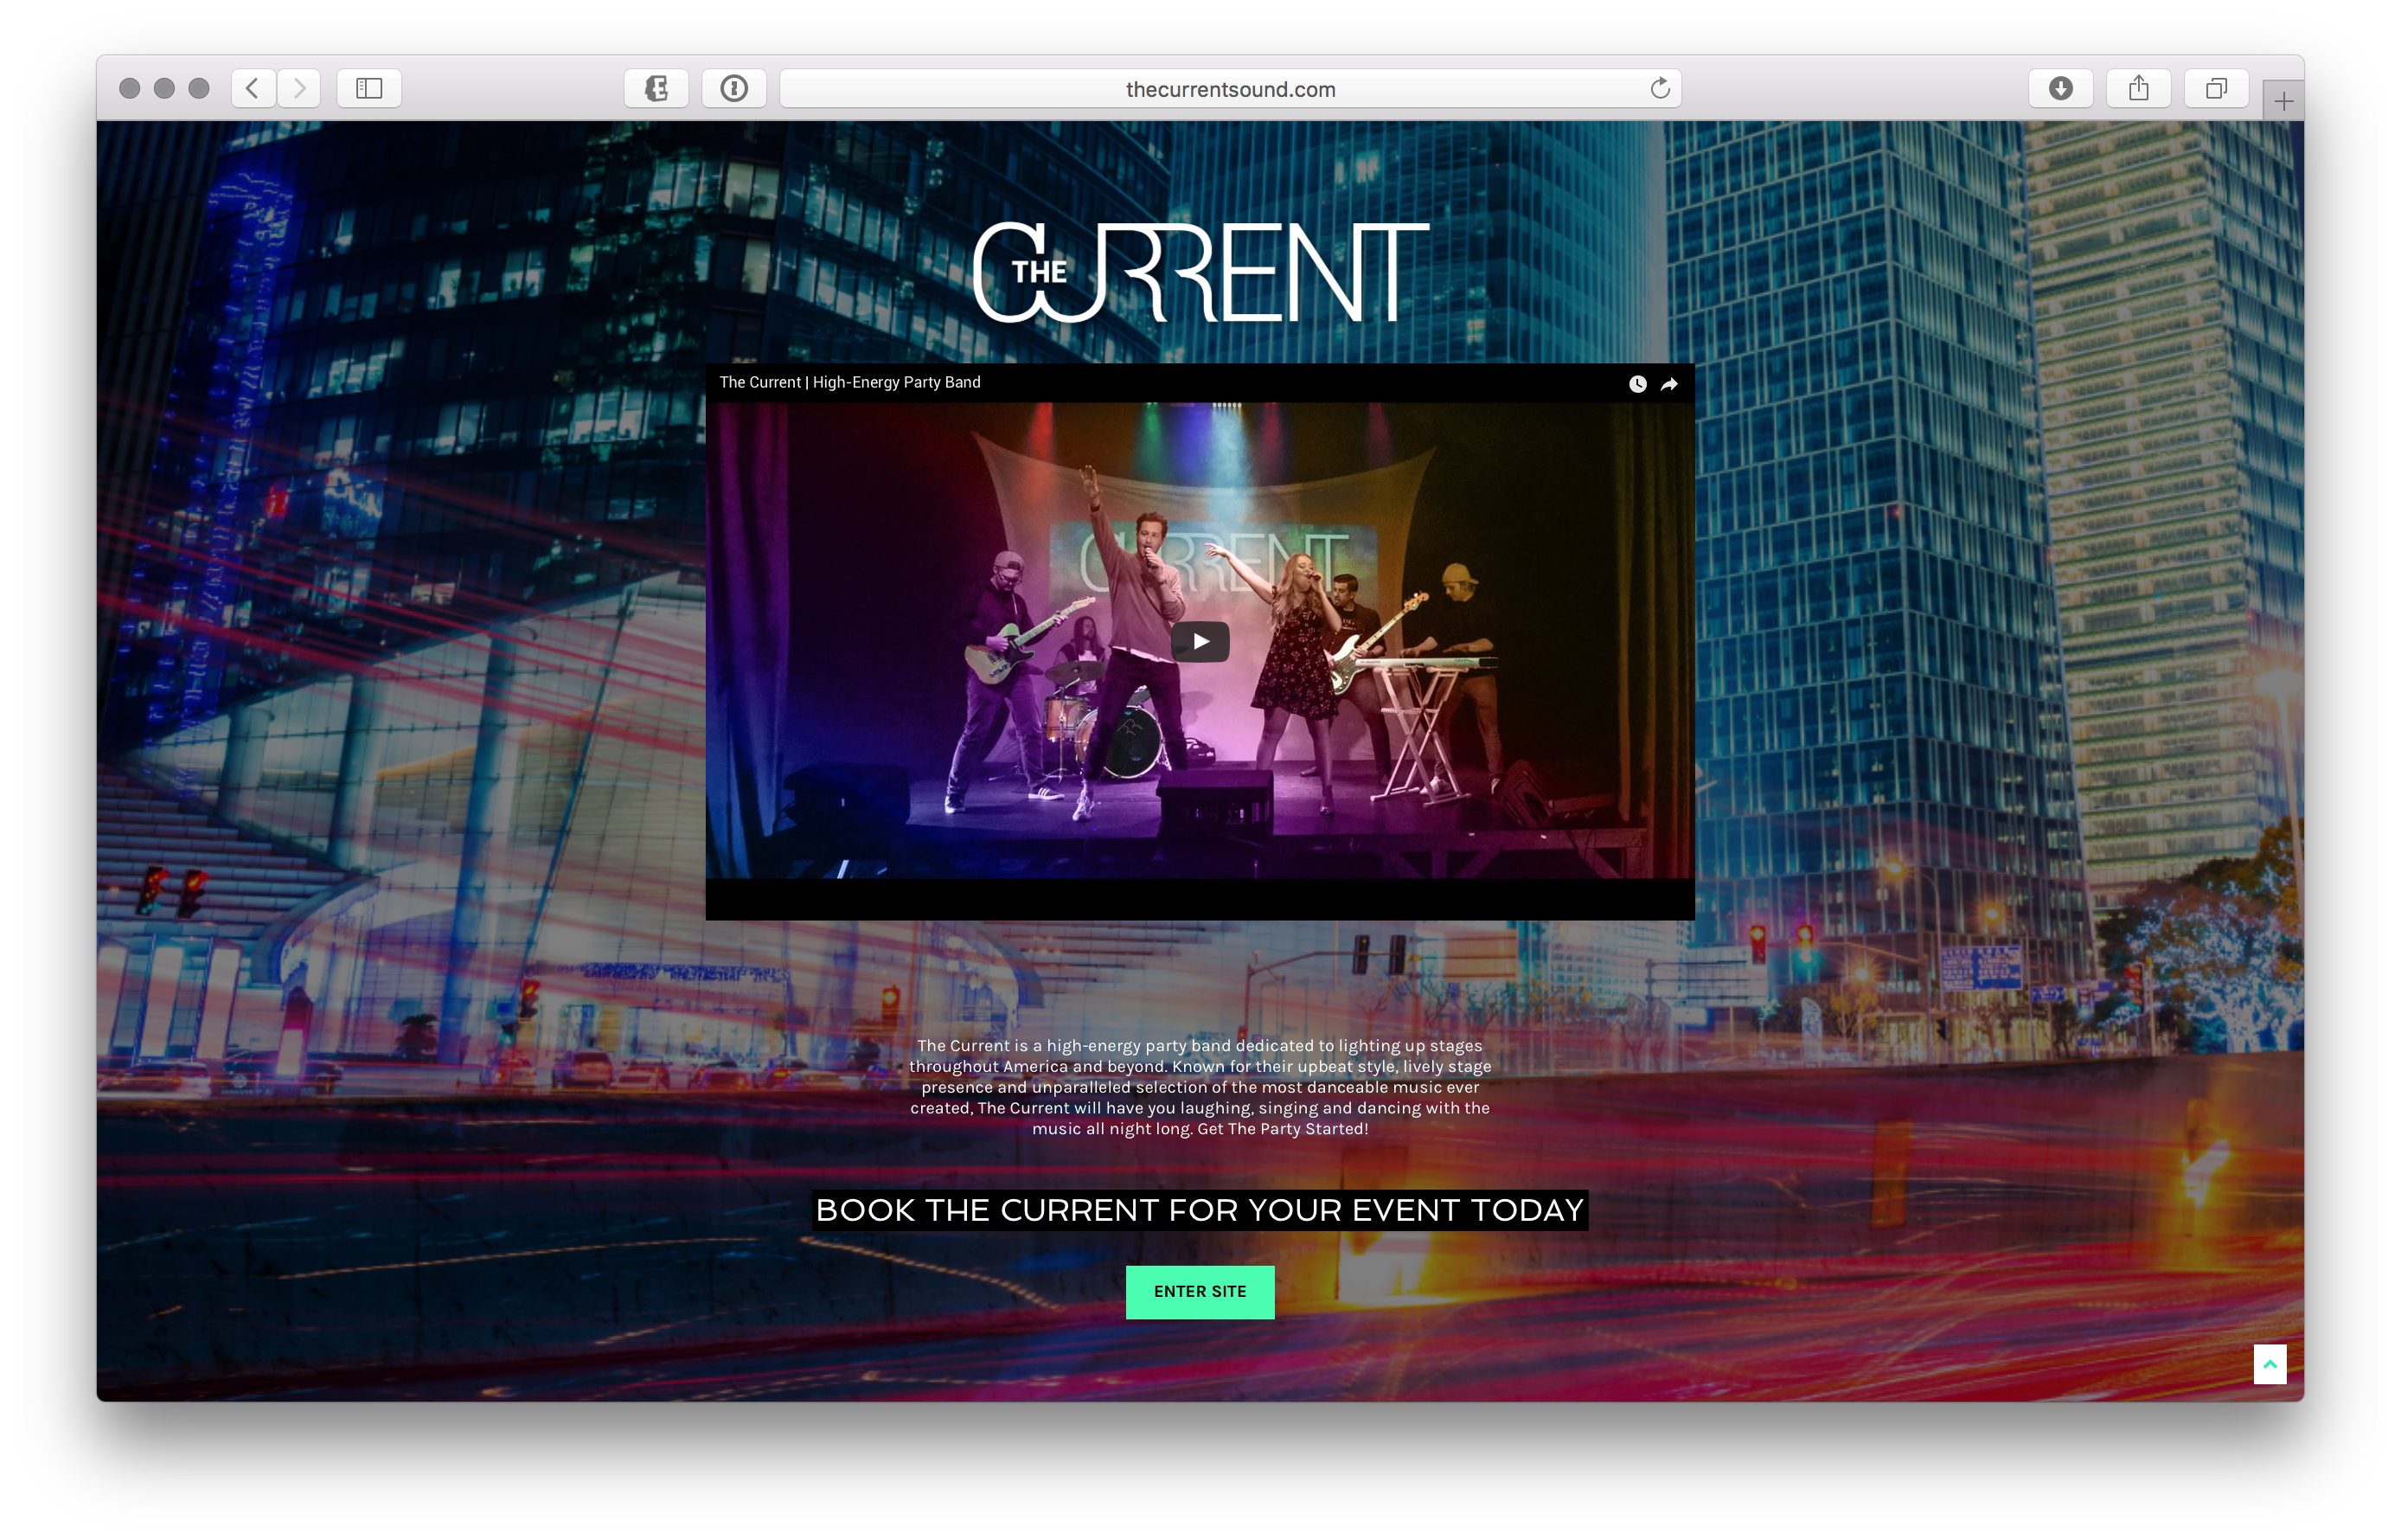Reload the page with refresh icon
Screen dimensions: 2401x1540
tap(1659, 88)
